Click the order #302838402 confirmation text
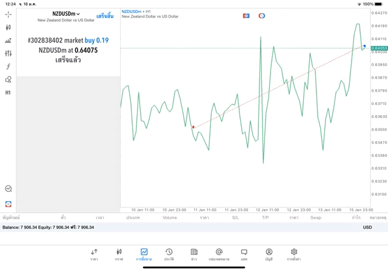 pos(68,40)
